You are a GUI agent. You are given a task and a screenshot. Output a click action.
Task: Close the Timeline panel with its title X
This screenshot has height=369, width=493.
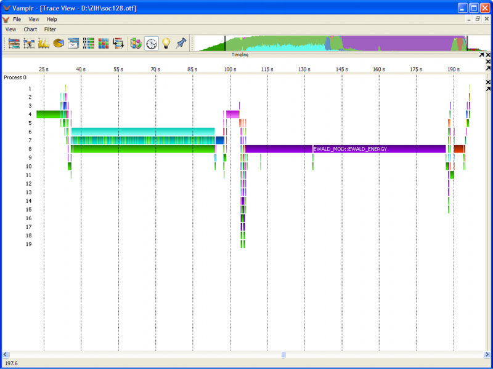(488, 55)
